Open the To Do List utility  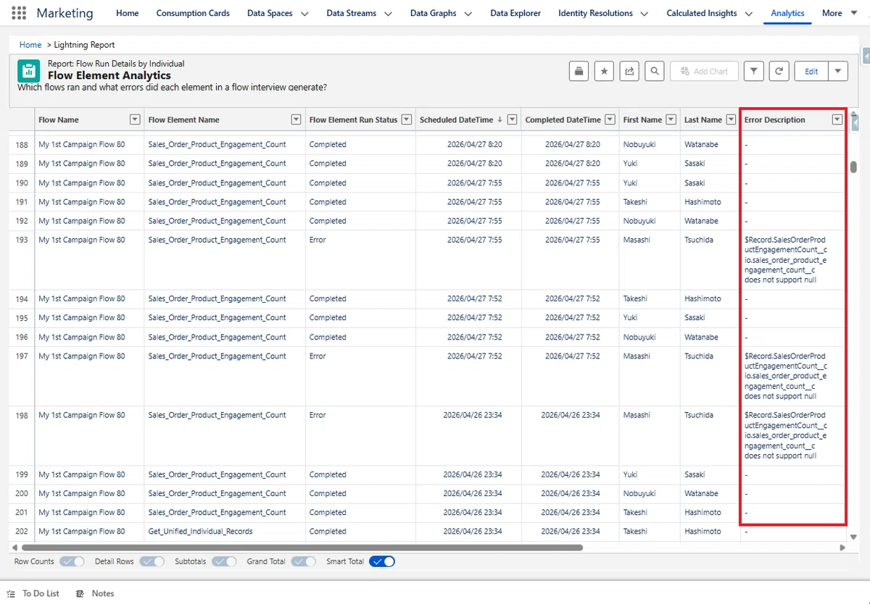[33, 593]
